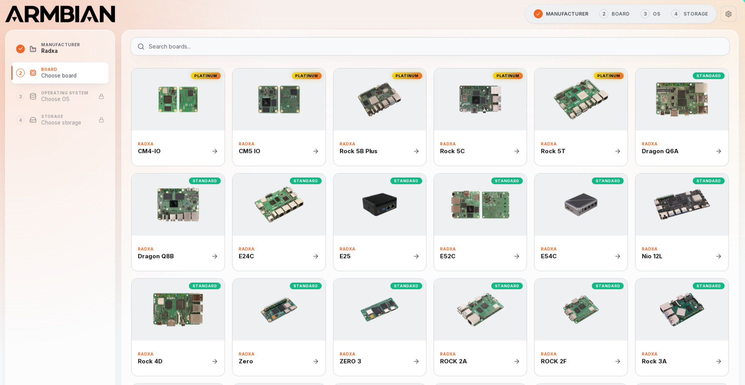Choose the Rock 3A board name

pos(654,361)
